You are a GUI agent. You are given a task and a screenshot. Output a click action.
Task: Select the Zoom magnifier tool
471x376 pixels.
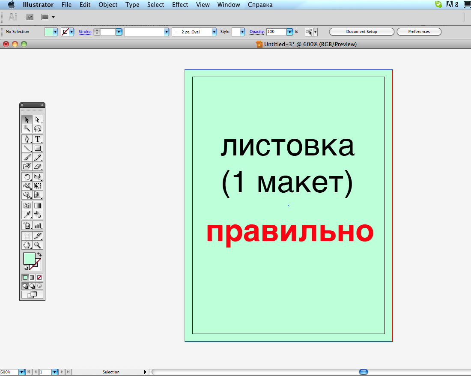pos(38,245)
